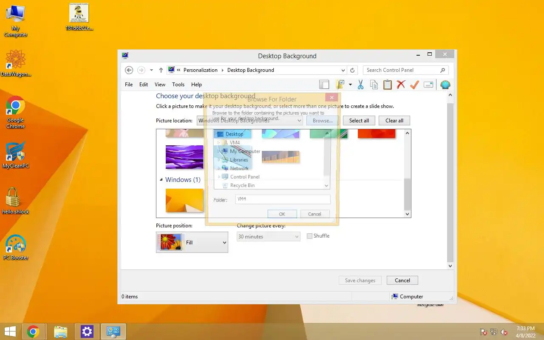Select the DataWagon desktop shortcut
Screen dimensions: 544x340
point(16,63)
